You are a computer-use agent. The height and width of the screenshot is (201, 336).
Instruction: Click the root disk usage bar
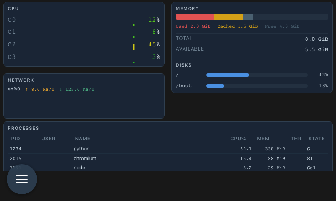[257, 75]
